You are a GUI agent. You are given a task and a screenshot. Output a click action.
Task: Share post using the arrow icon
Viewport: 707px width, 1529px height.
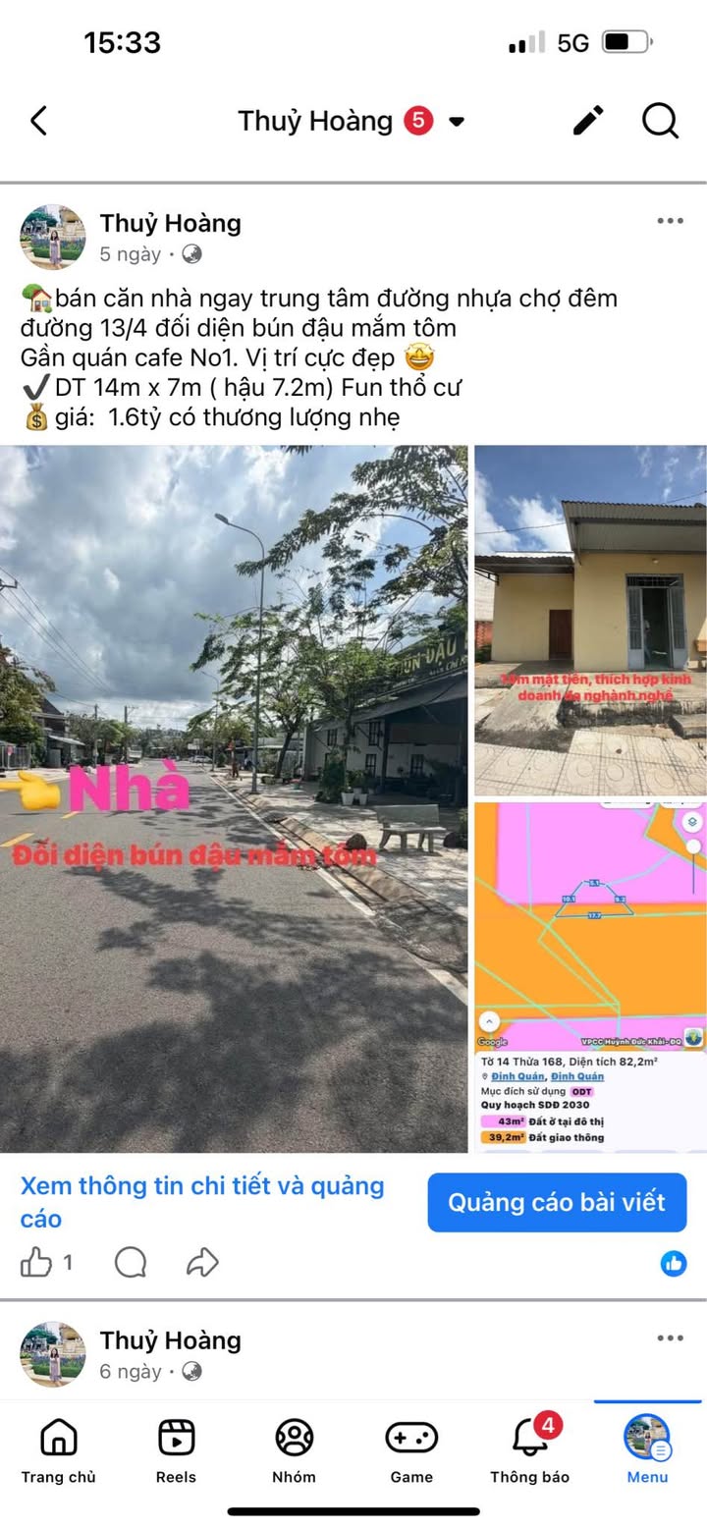click(x=202, y=1262)
